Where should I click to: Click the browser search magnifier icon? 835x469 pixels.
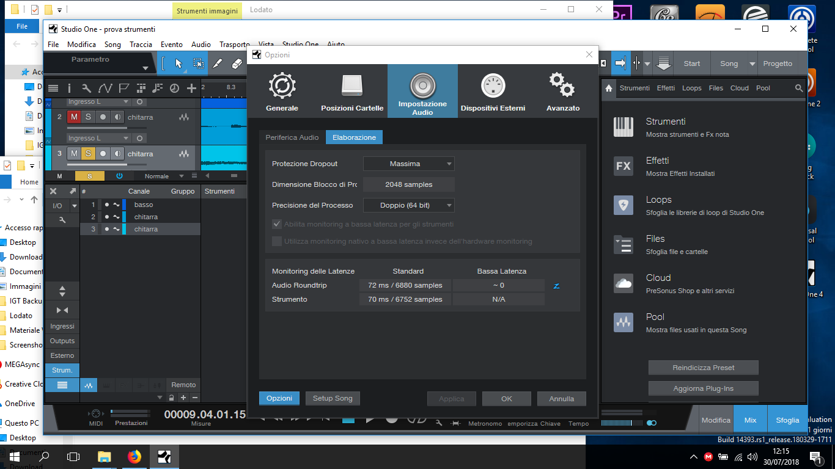(x=799, y=89)
